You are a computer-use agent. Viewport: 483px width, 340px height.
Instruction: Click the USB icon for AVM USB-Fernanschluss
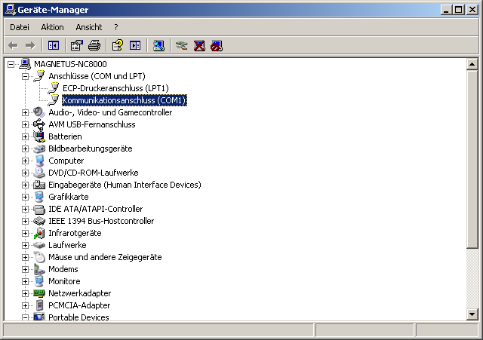(39, 124)
